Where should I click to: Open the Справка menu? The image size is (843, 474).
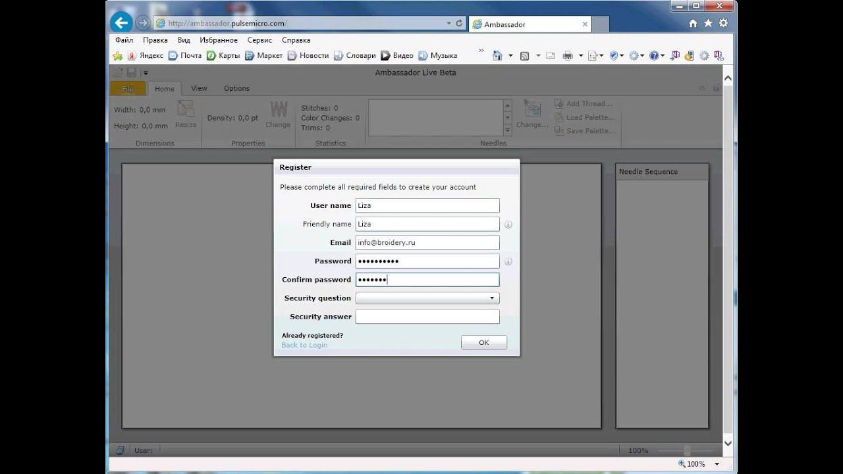pyautogui.click(x=294, y=40)
